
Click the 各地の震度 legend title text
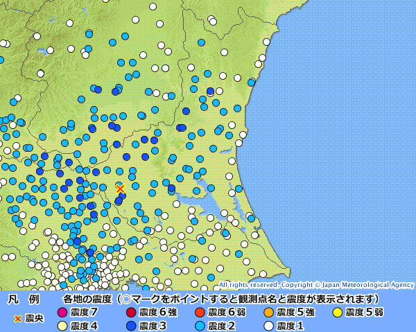click(x=87, y=299)
